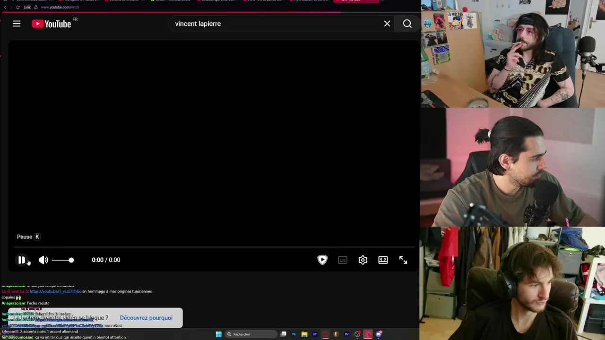605x340 pixels.
Task: Open the player settings gear
Action: 363,260
